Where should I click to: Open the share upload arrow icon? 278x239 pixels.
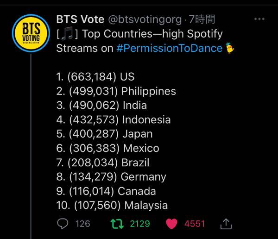coord(226,224)
